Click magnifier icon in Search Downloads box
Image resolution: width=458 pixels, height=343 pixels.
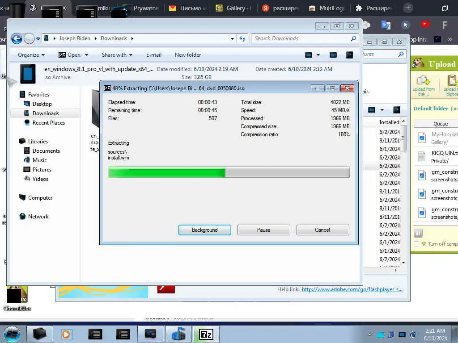(x=353, y=38)
